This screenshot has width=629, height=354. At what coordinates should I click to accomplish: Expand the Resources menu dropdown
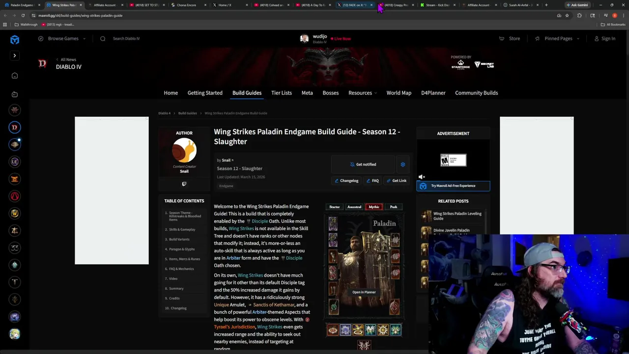[x=363, y=93]
